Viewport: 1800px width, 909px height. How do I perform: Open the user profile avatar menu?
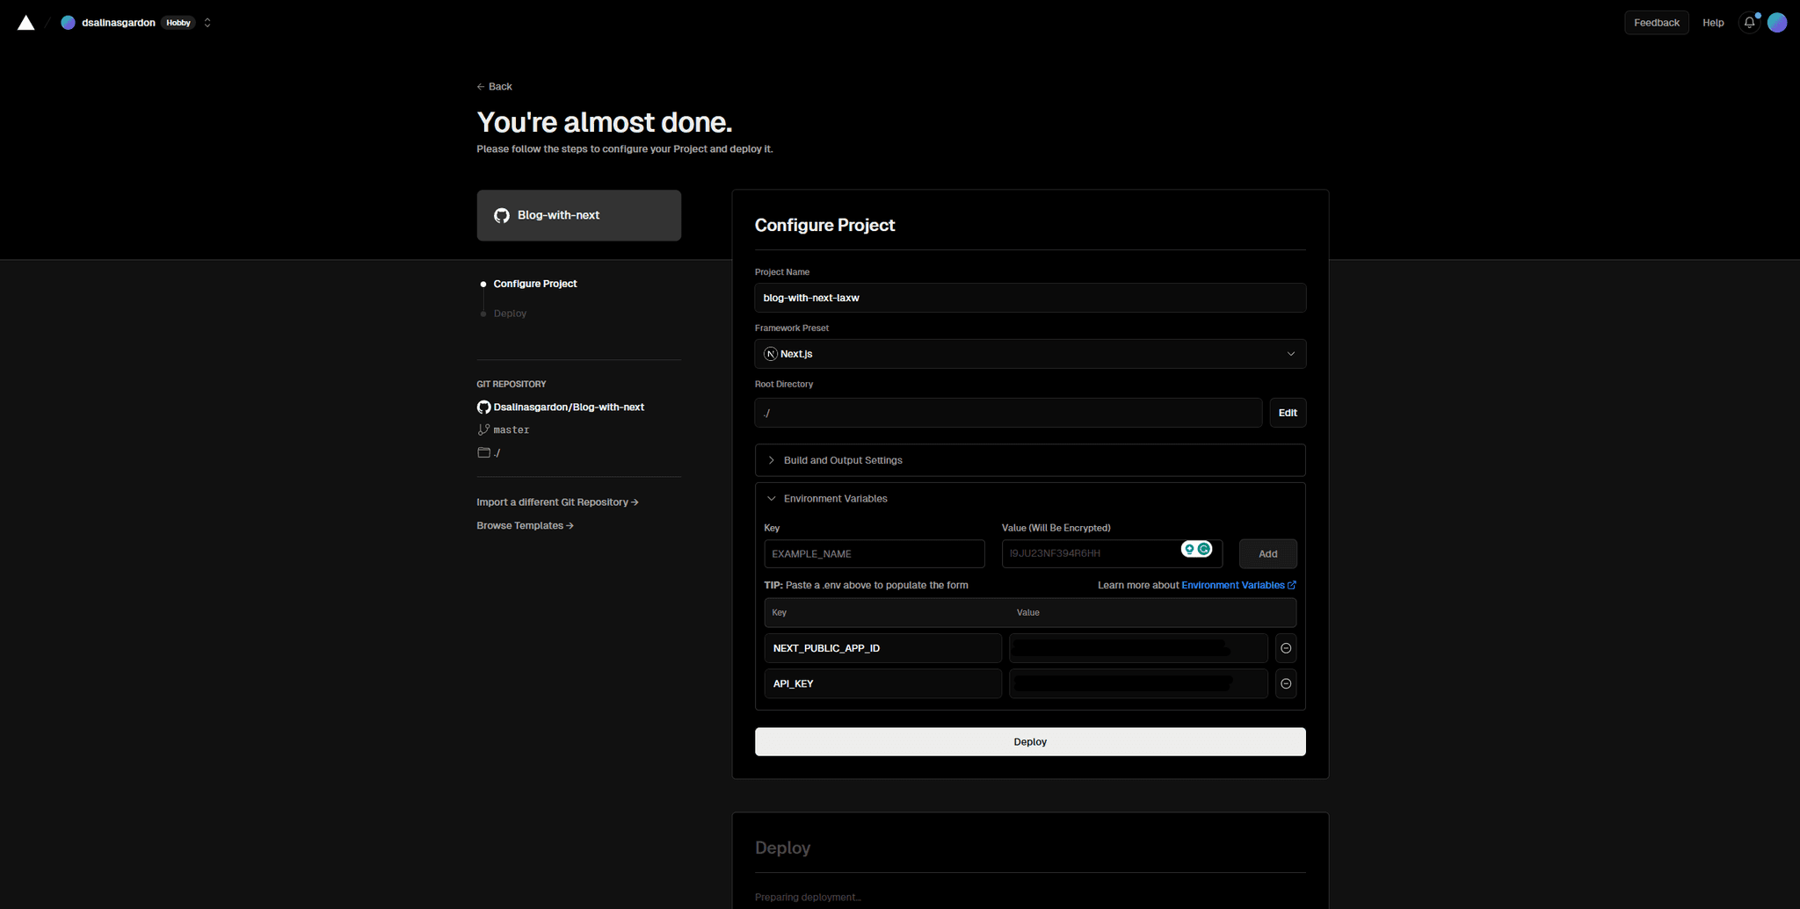point(1777,23)
